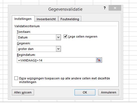This screenshot has height=103, width=137.
Task: Click the 'Alles wissen' button
Action: click(x=23, y=92)
